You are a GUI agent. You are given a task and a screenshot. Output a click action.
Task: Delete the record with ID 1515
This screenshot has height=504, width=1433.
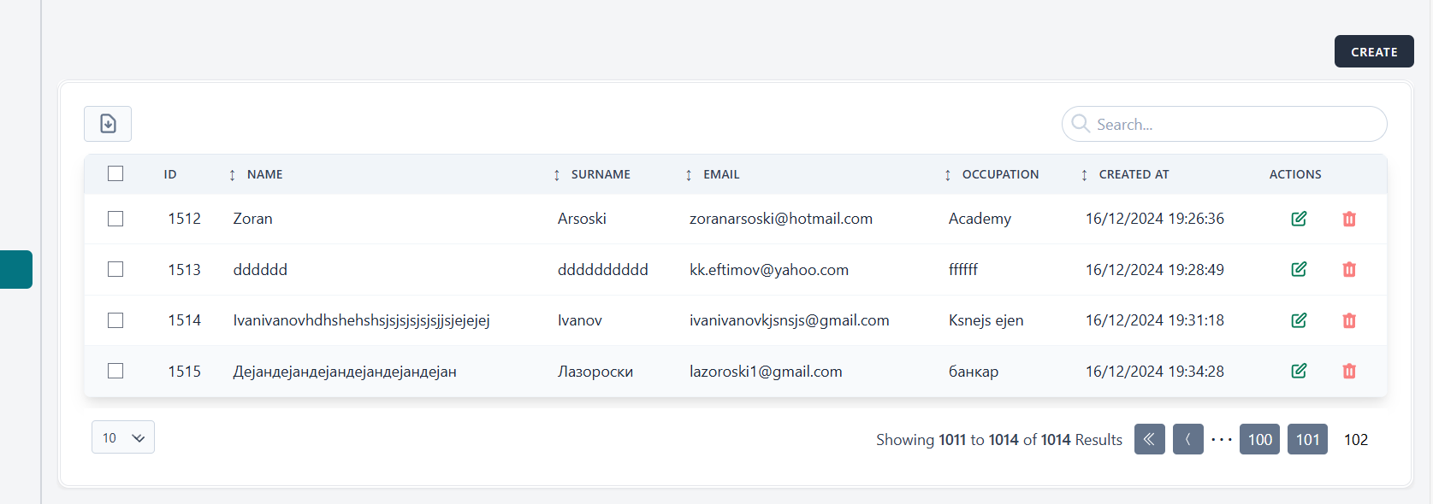[x=1348, y=371]
